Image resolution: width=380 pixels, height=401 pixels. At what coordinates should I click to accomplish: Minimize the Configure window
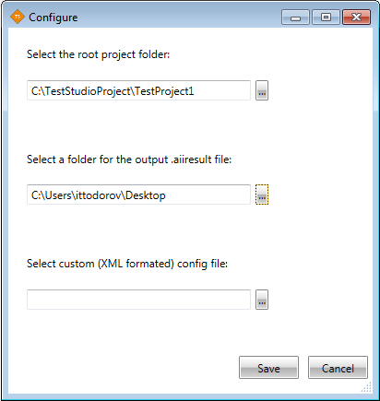(295, 17)
